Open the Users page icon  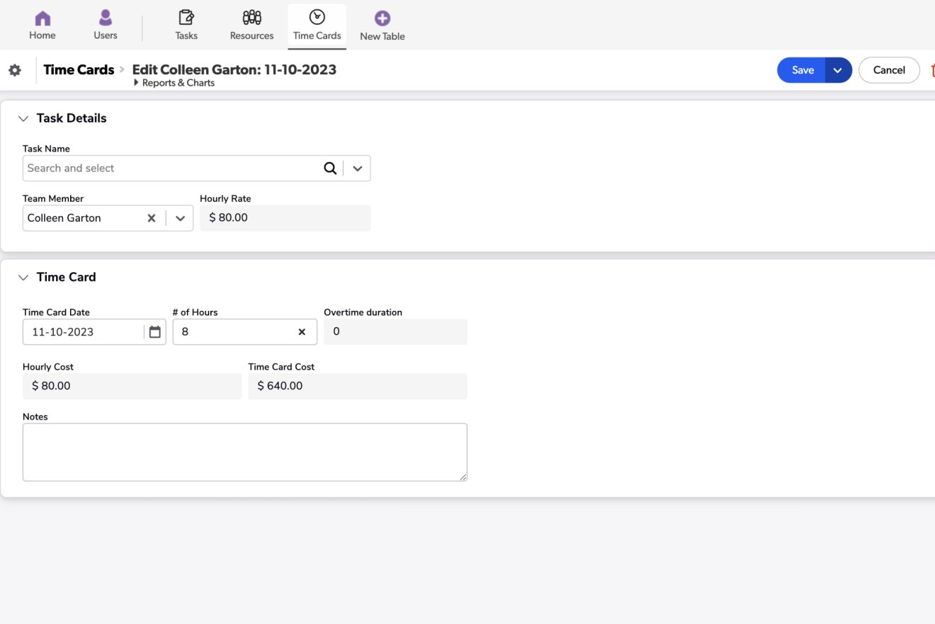106,18
